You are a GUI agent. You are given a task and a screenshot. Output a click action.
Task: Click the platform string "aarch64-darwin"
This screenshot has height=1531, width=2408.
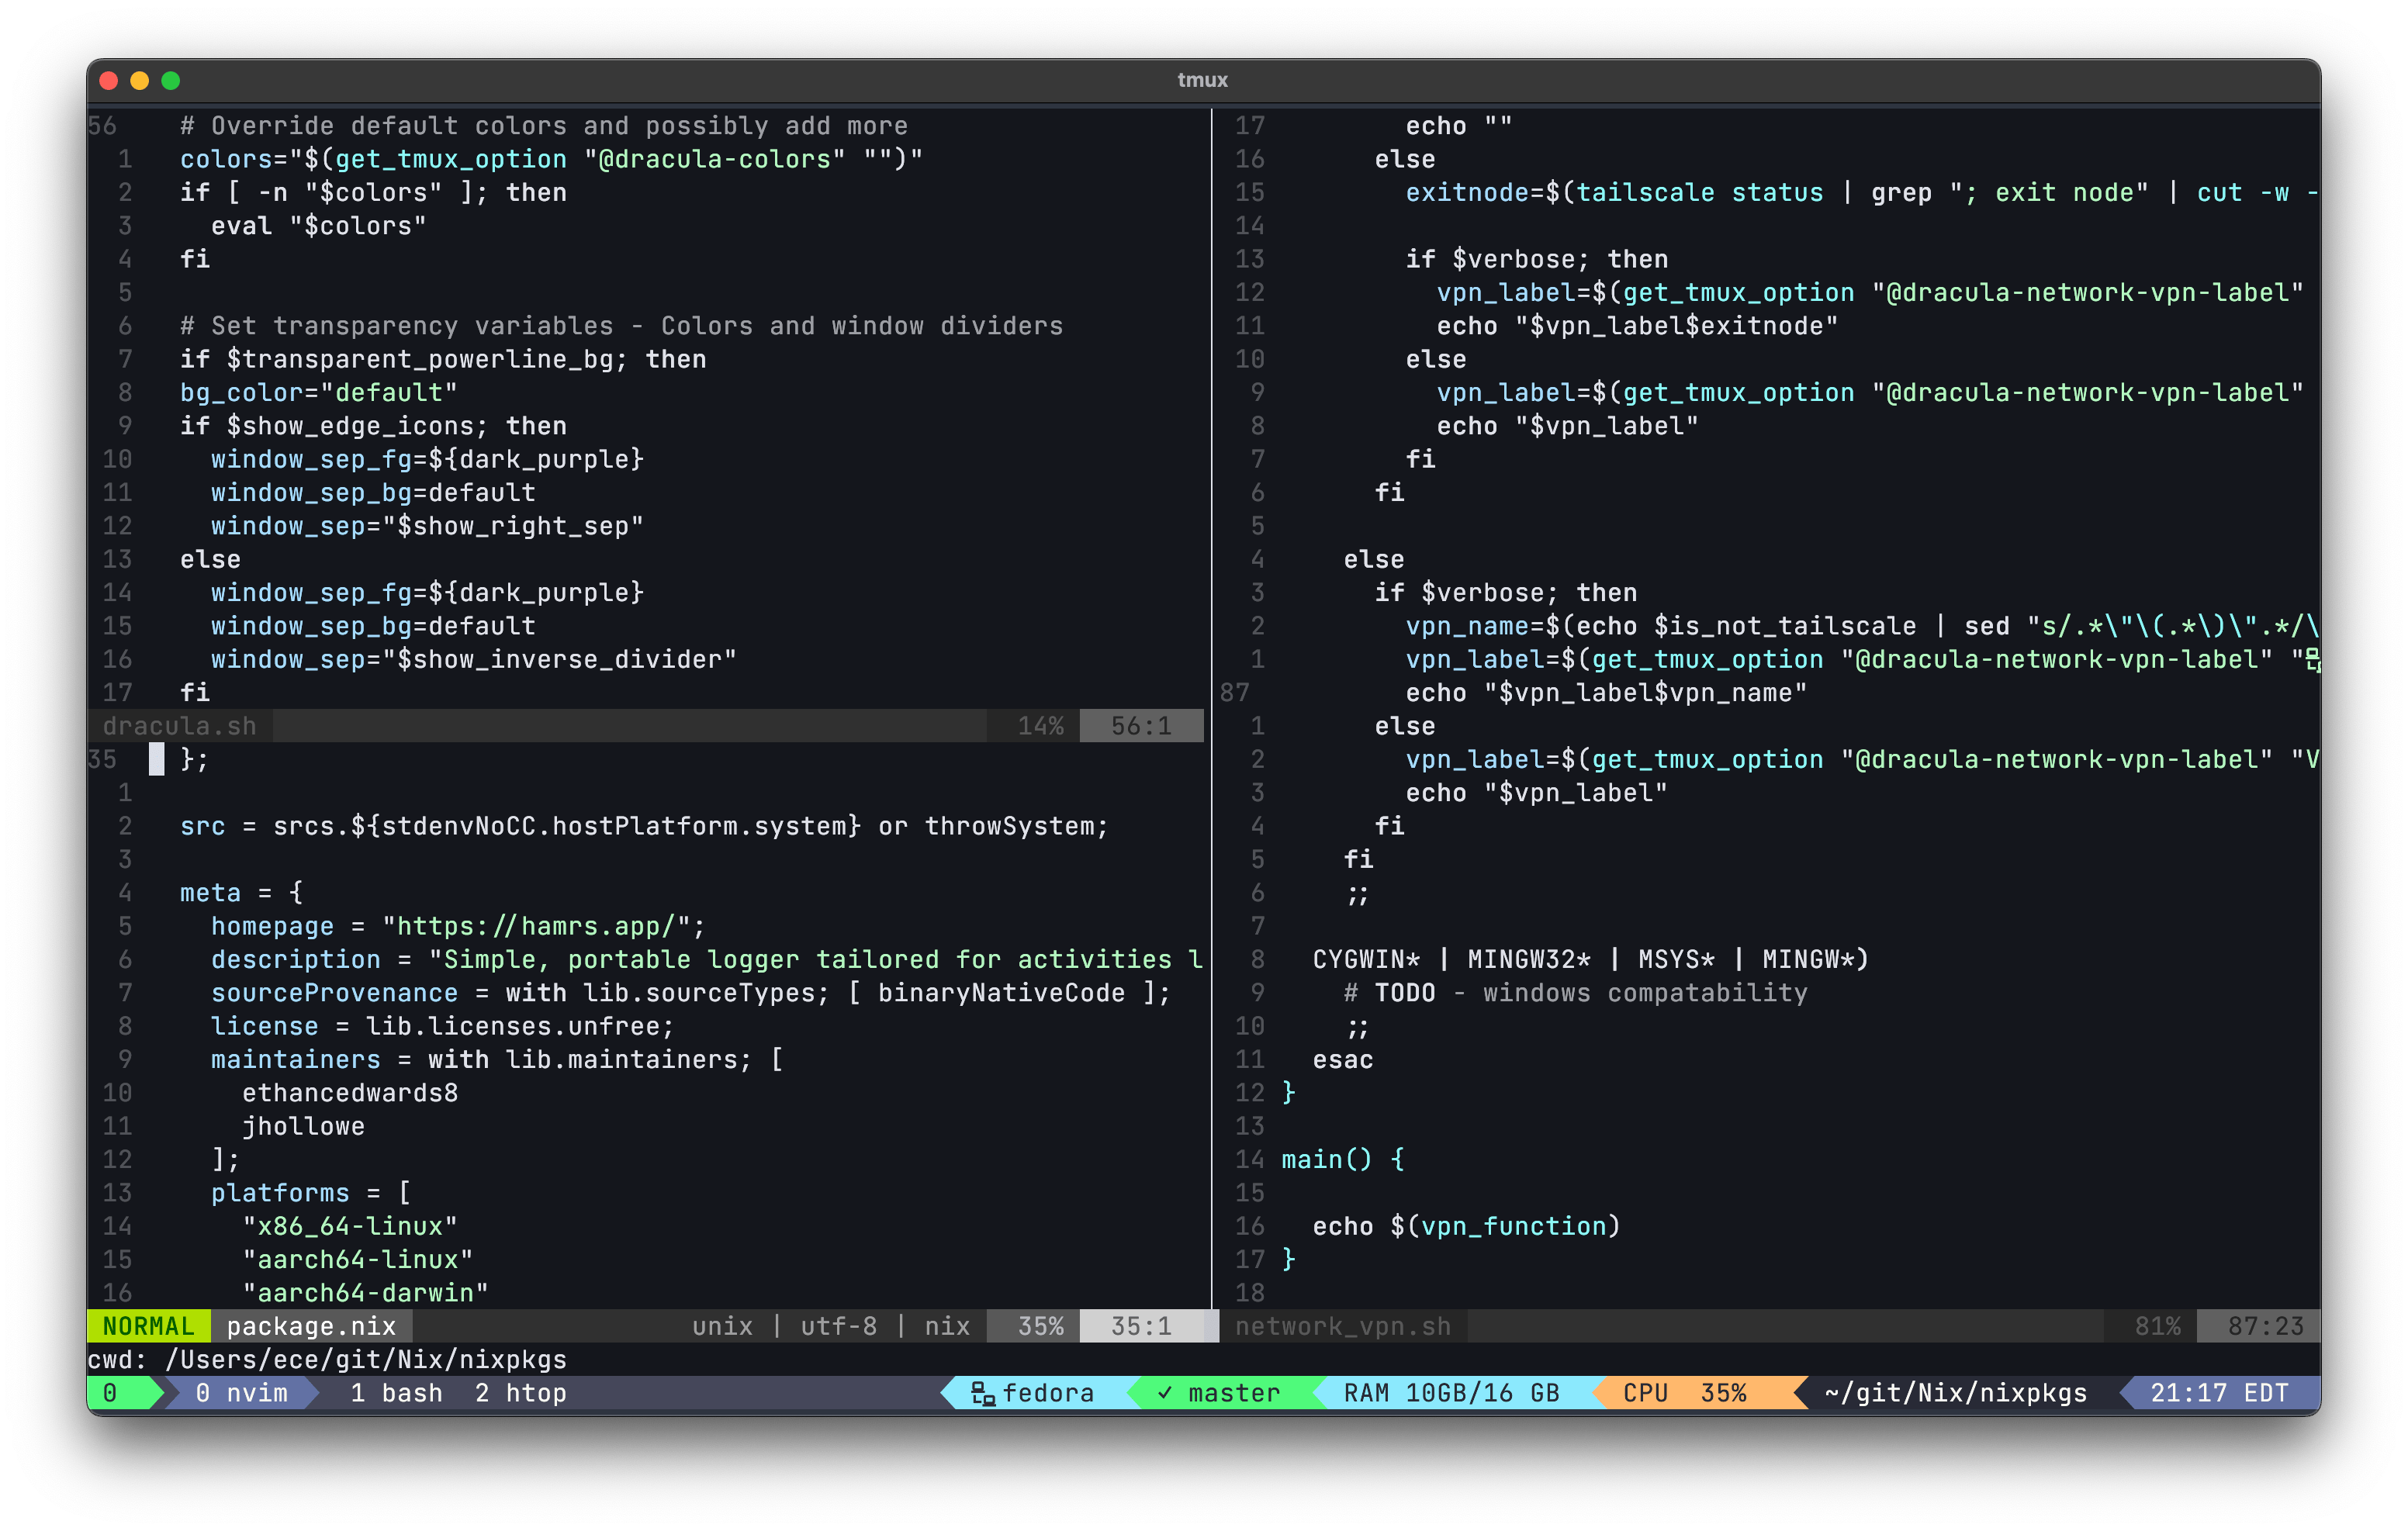[x=365, y=1293]
